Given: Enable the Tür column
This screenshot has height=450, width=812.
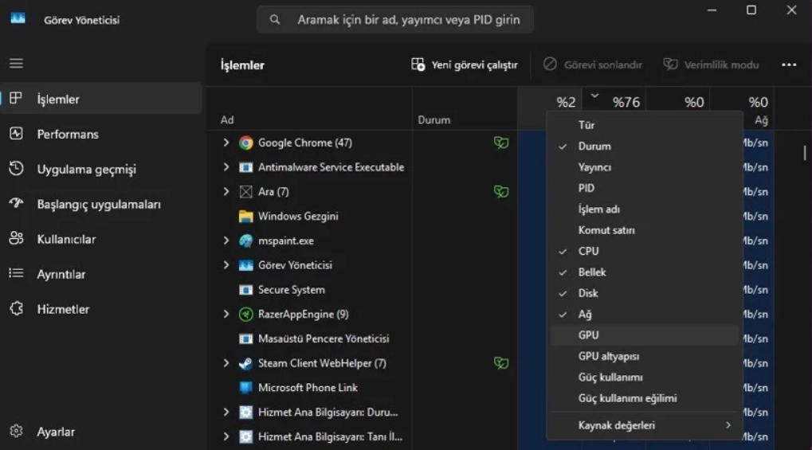Looking at the screenshot, I should 645,125.
